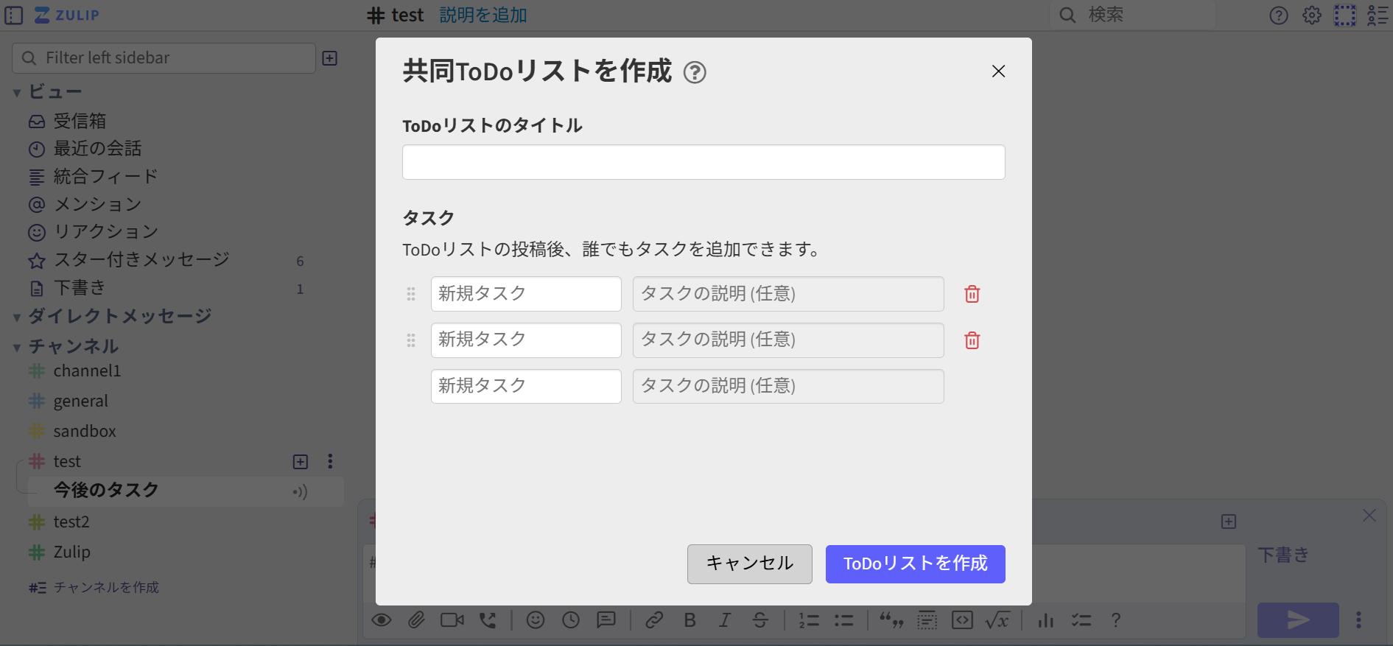Click 説明を追加 link in header

[x=483, y=15]
